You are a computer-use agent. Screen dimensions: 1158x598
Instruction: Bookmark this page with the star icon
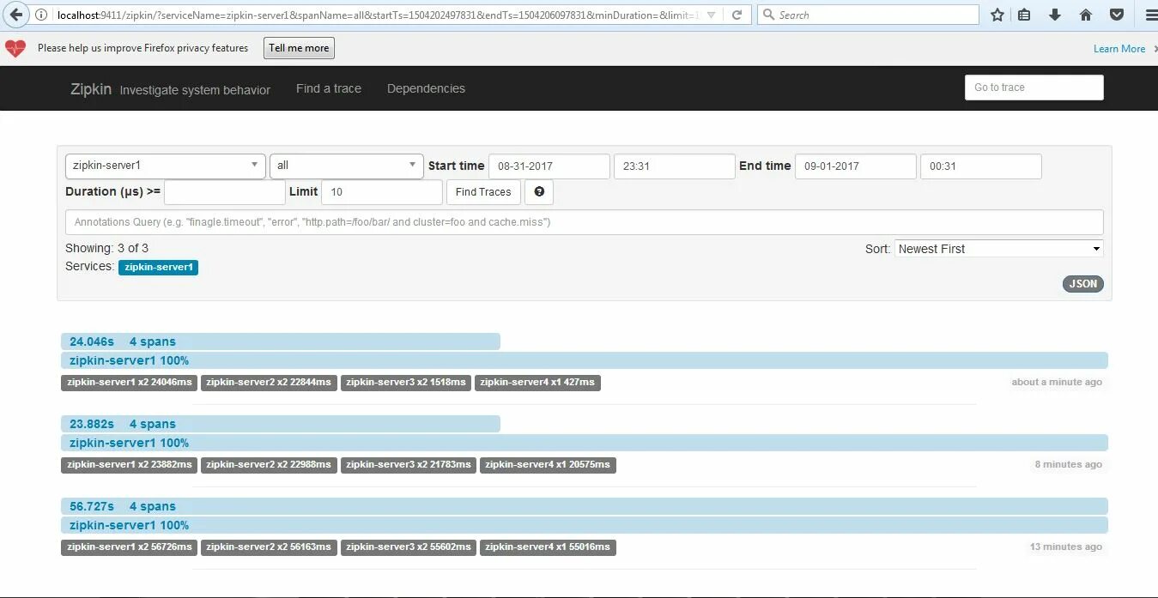tap(997, 15)
